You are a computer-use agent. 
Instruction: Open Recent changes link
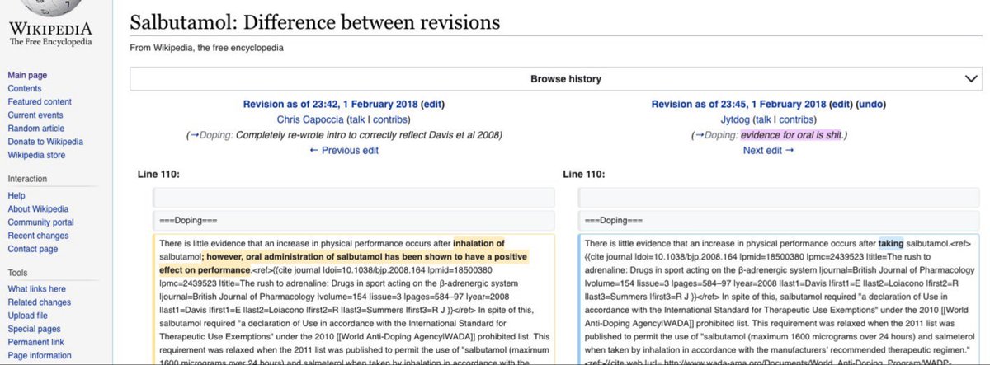pos(38,236)
